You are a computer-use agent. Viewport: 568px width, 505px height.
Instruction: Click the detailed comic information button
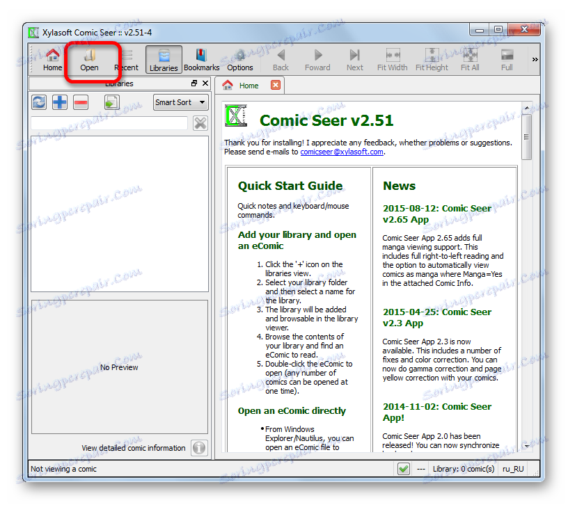199,448
